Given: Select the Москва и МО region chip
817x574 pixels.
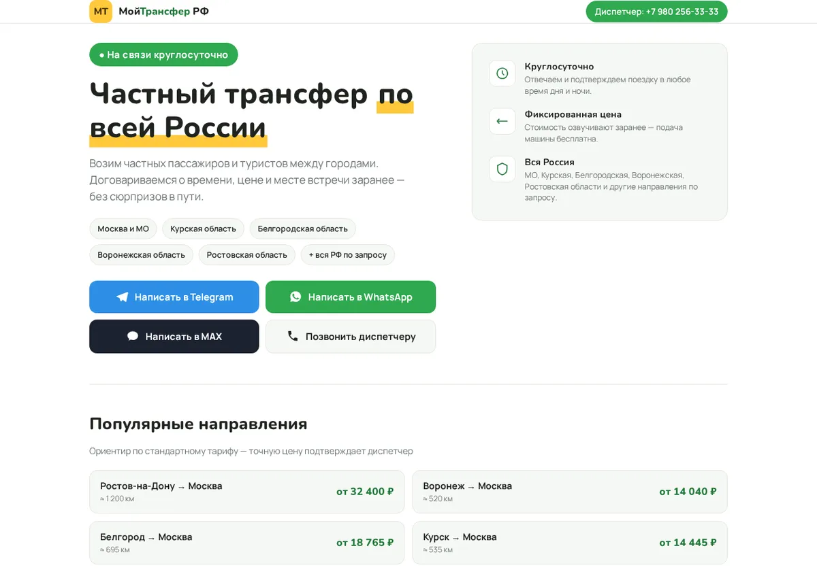Looking at the screenshot, I should [x=123, y=229].
